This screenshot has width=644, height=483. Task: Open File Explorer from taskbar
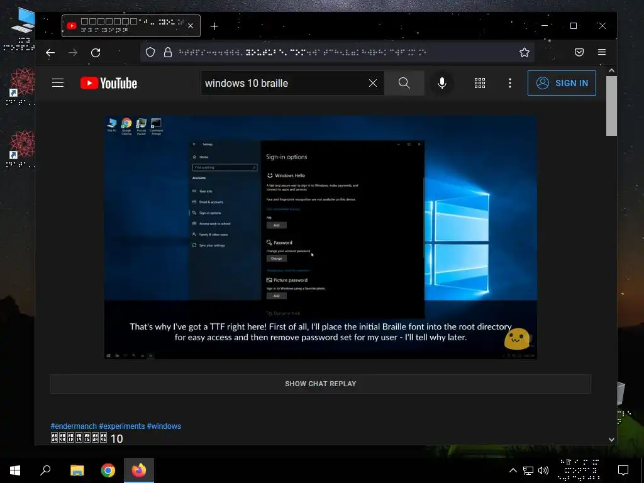click(77, 470)
